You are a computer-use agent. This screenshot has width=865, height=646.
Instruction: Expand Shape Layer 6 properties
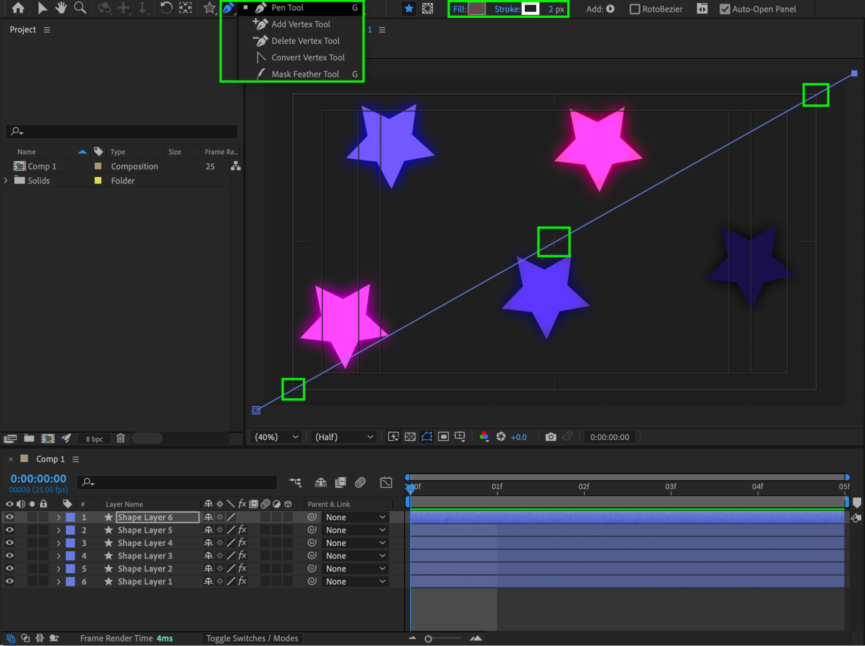58,517
